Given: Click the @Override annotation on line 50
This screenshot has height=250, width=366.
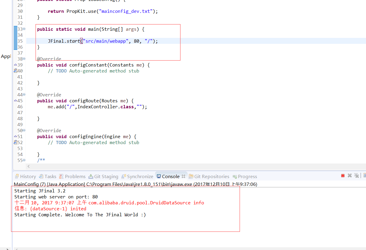Looking at the screenshot, I should click(49, 130).
